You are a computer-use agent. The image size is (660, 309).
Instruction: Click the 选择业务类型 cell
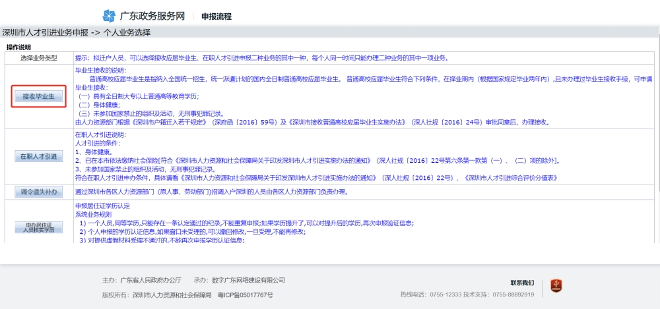[38, 58]
